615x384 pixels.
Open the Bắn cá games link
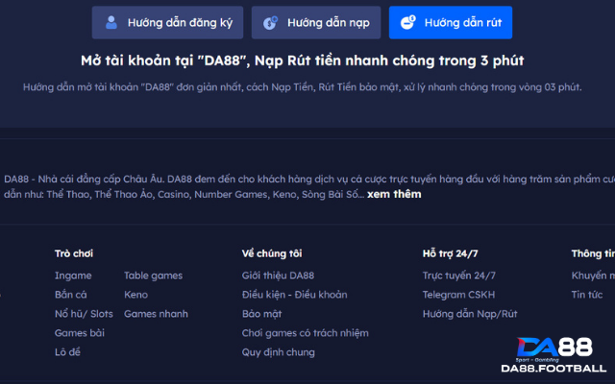(x=70, y=295)
